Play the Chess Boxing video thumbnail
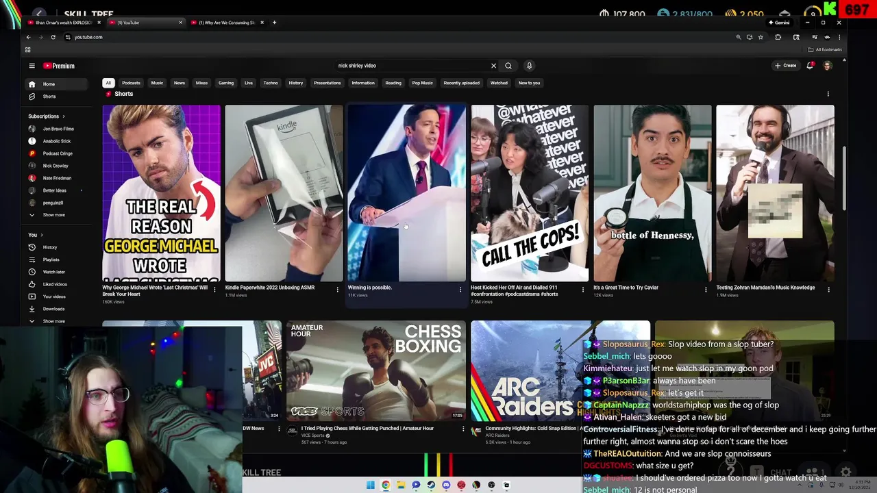Viewport: 877px width, 493px height. 375,370
